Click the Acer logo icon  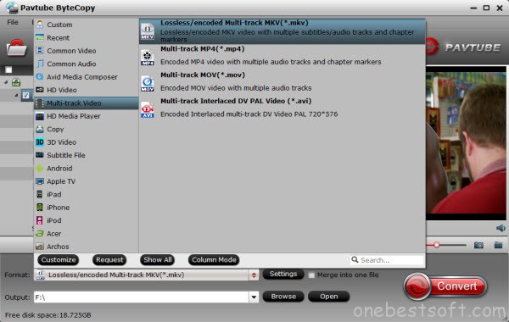(x=40, y=234)
